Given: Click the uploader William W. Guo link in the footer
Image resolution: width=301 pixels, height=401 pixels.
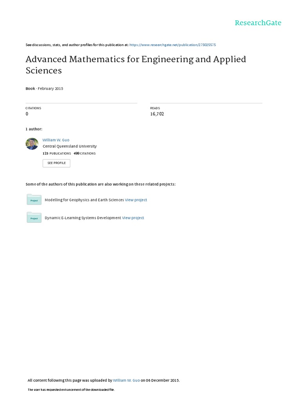Looking at the screenshot, I should [x=126, y=380].
